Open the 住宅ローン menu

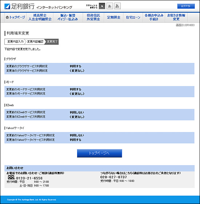133,17
